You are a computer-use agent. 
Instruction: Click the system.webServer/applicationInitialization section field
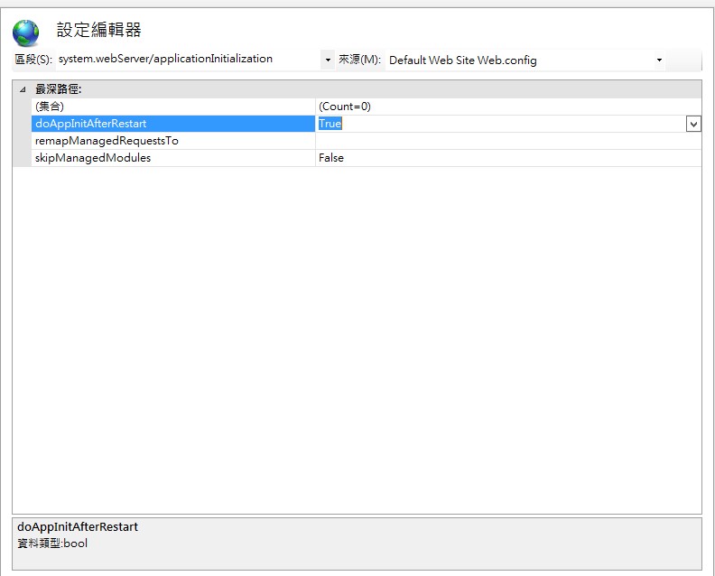[188, 60]
